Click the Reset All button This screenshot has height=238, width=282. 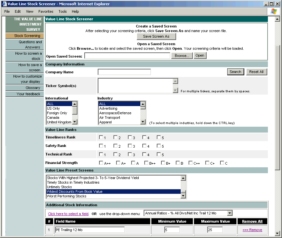[x=256, y=72]
